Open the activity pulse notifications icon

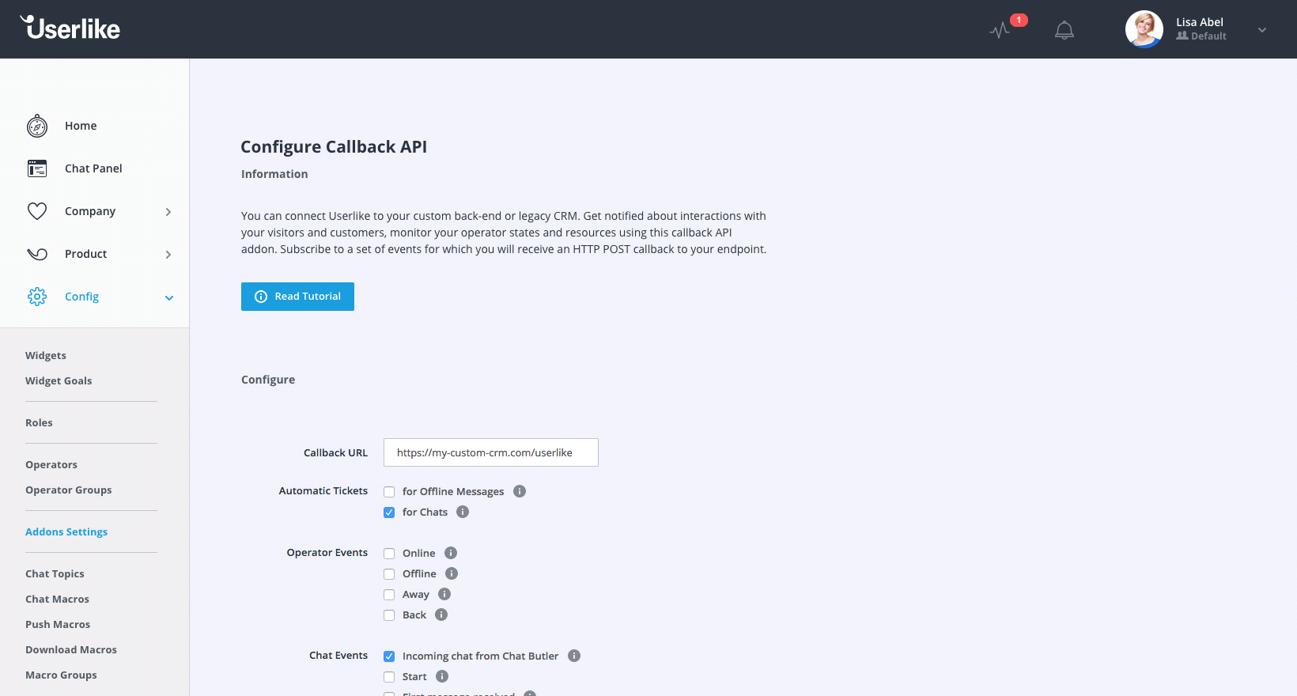[1000, 30]
